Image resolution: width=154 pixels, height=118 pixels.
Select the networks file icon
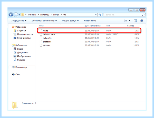coord(41,38)
